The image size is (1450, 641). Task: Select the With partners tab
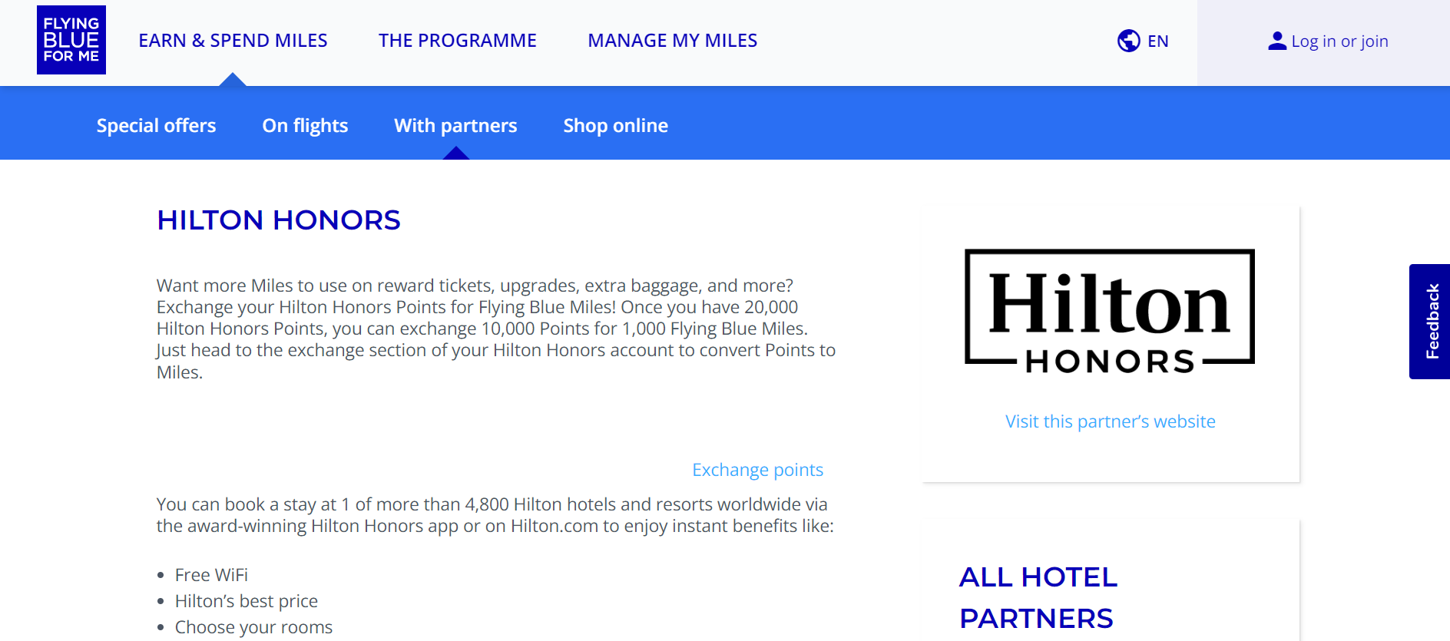(455, 125)
